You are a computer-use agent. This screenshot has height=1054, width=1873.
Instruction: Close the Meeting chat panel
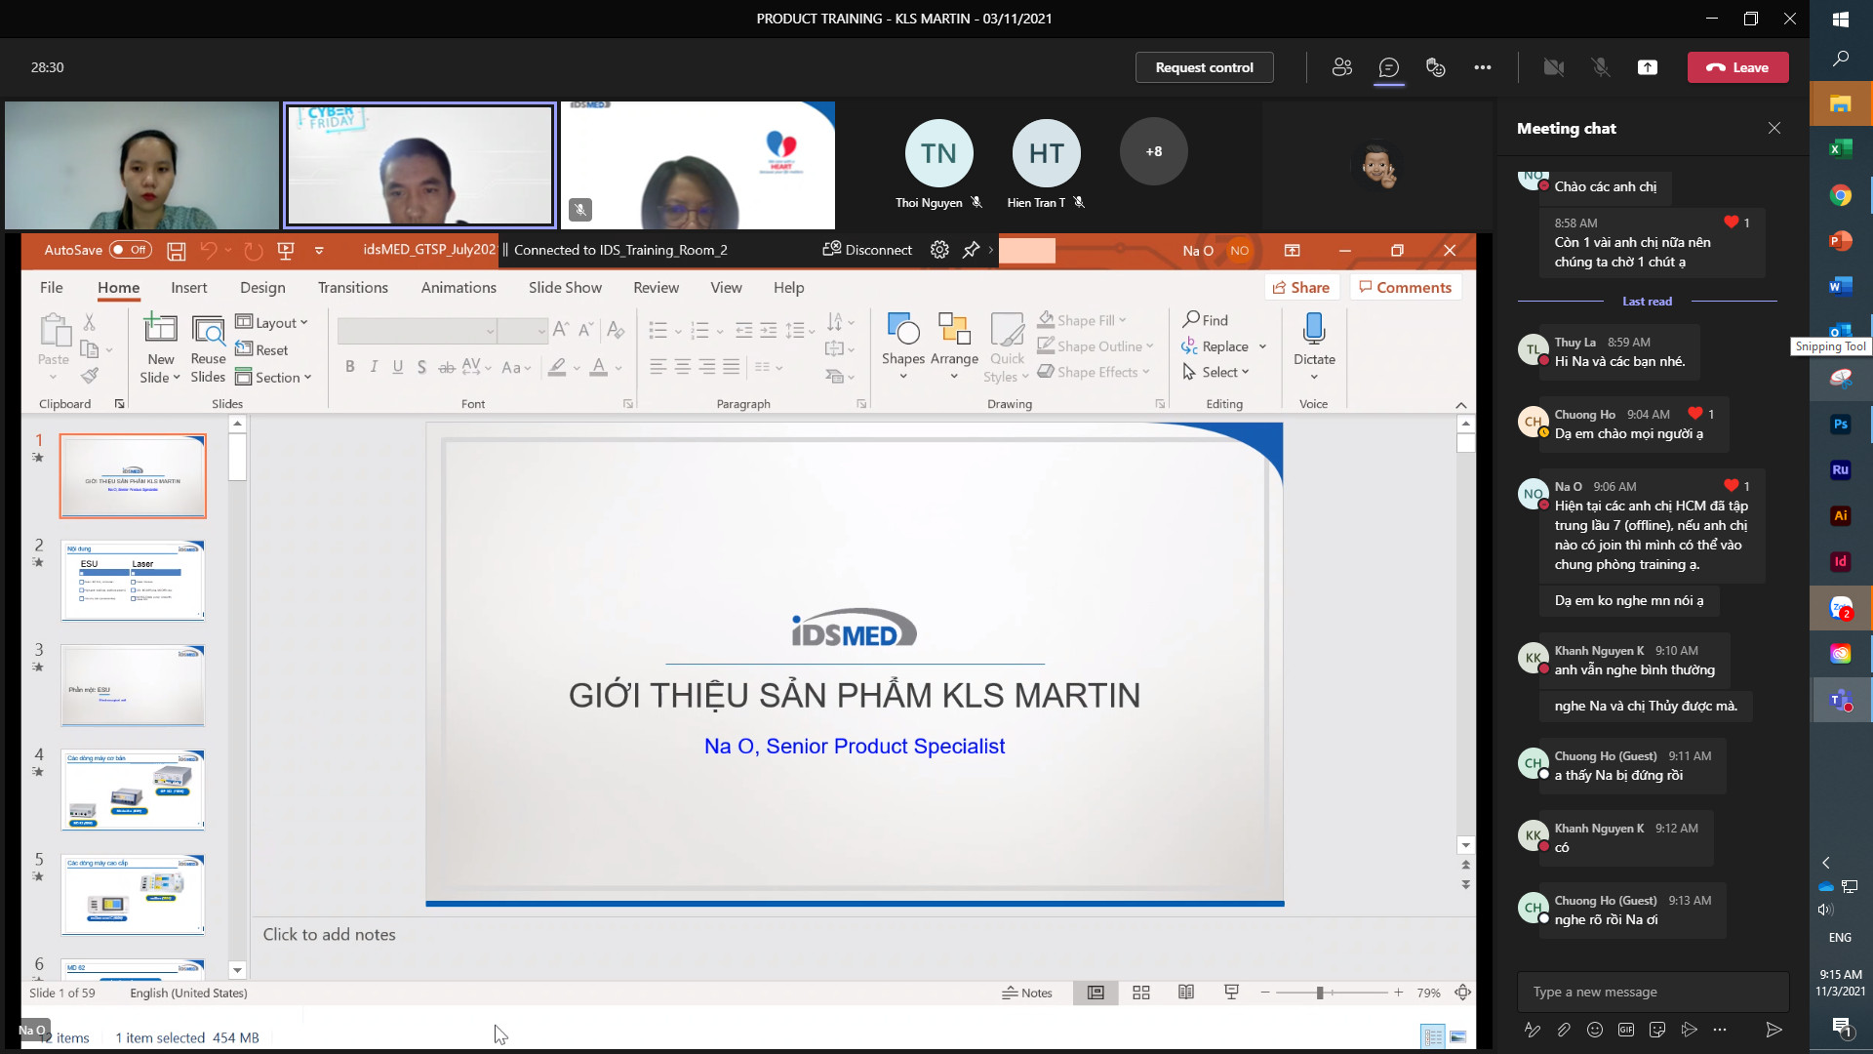click(x=1774, y=128)
